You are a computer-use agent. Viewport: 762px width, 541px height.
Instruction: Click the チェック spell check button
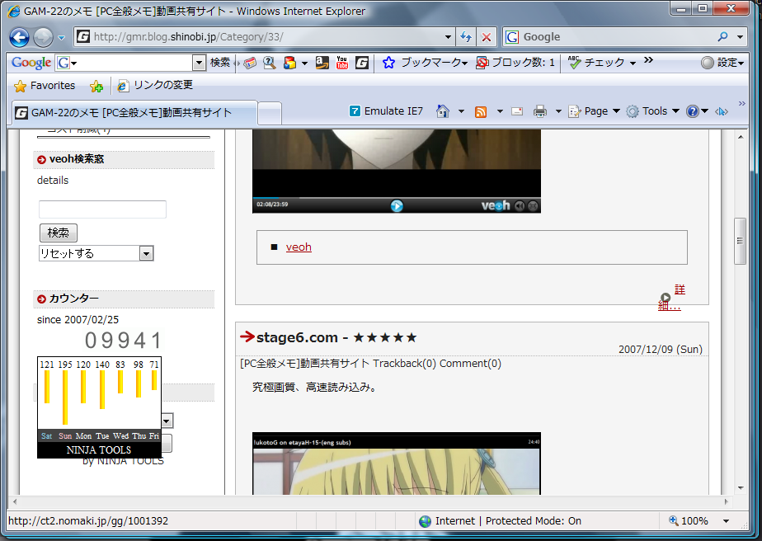coord(596,62)
